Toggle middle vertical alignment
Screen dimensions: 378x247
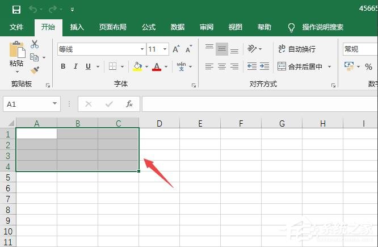[x=222, y=49]
